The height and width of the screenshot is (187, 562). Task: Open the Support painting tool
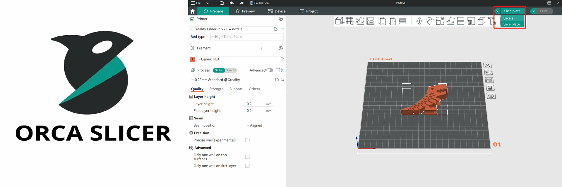[x=471, y=21]
